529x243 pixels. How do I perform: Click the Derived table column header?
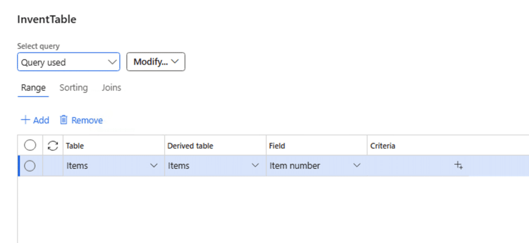coord(190,146)
